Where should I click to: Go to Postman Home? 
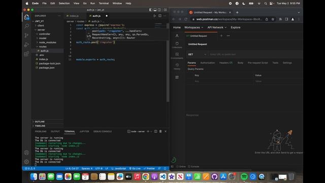177,27
